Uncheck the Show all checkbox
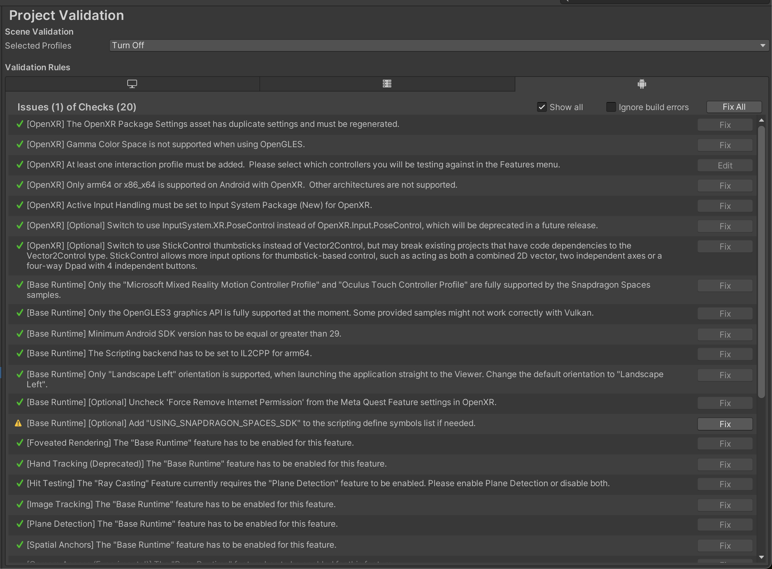The height and width of the screenshot is (569, 772). [542, 107]
